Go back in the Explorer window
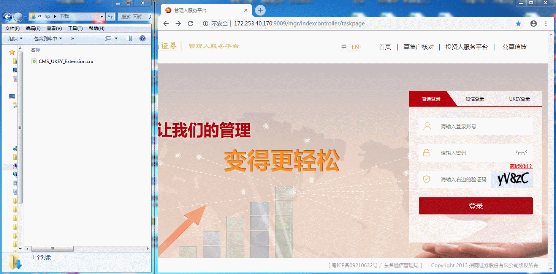Image resolution: width=556 pixels, height=274 pixels. 7,17
